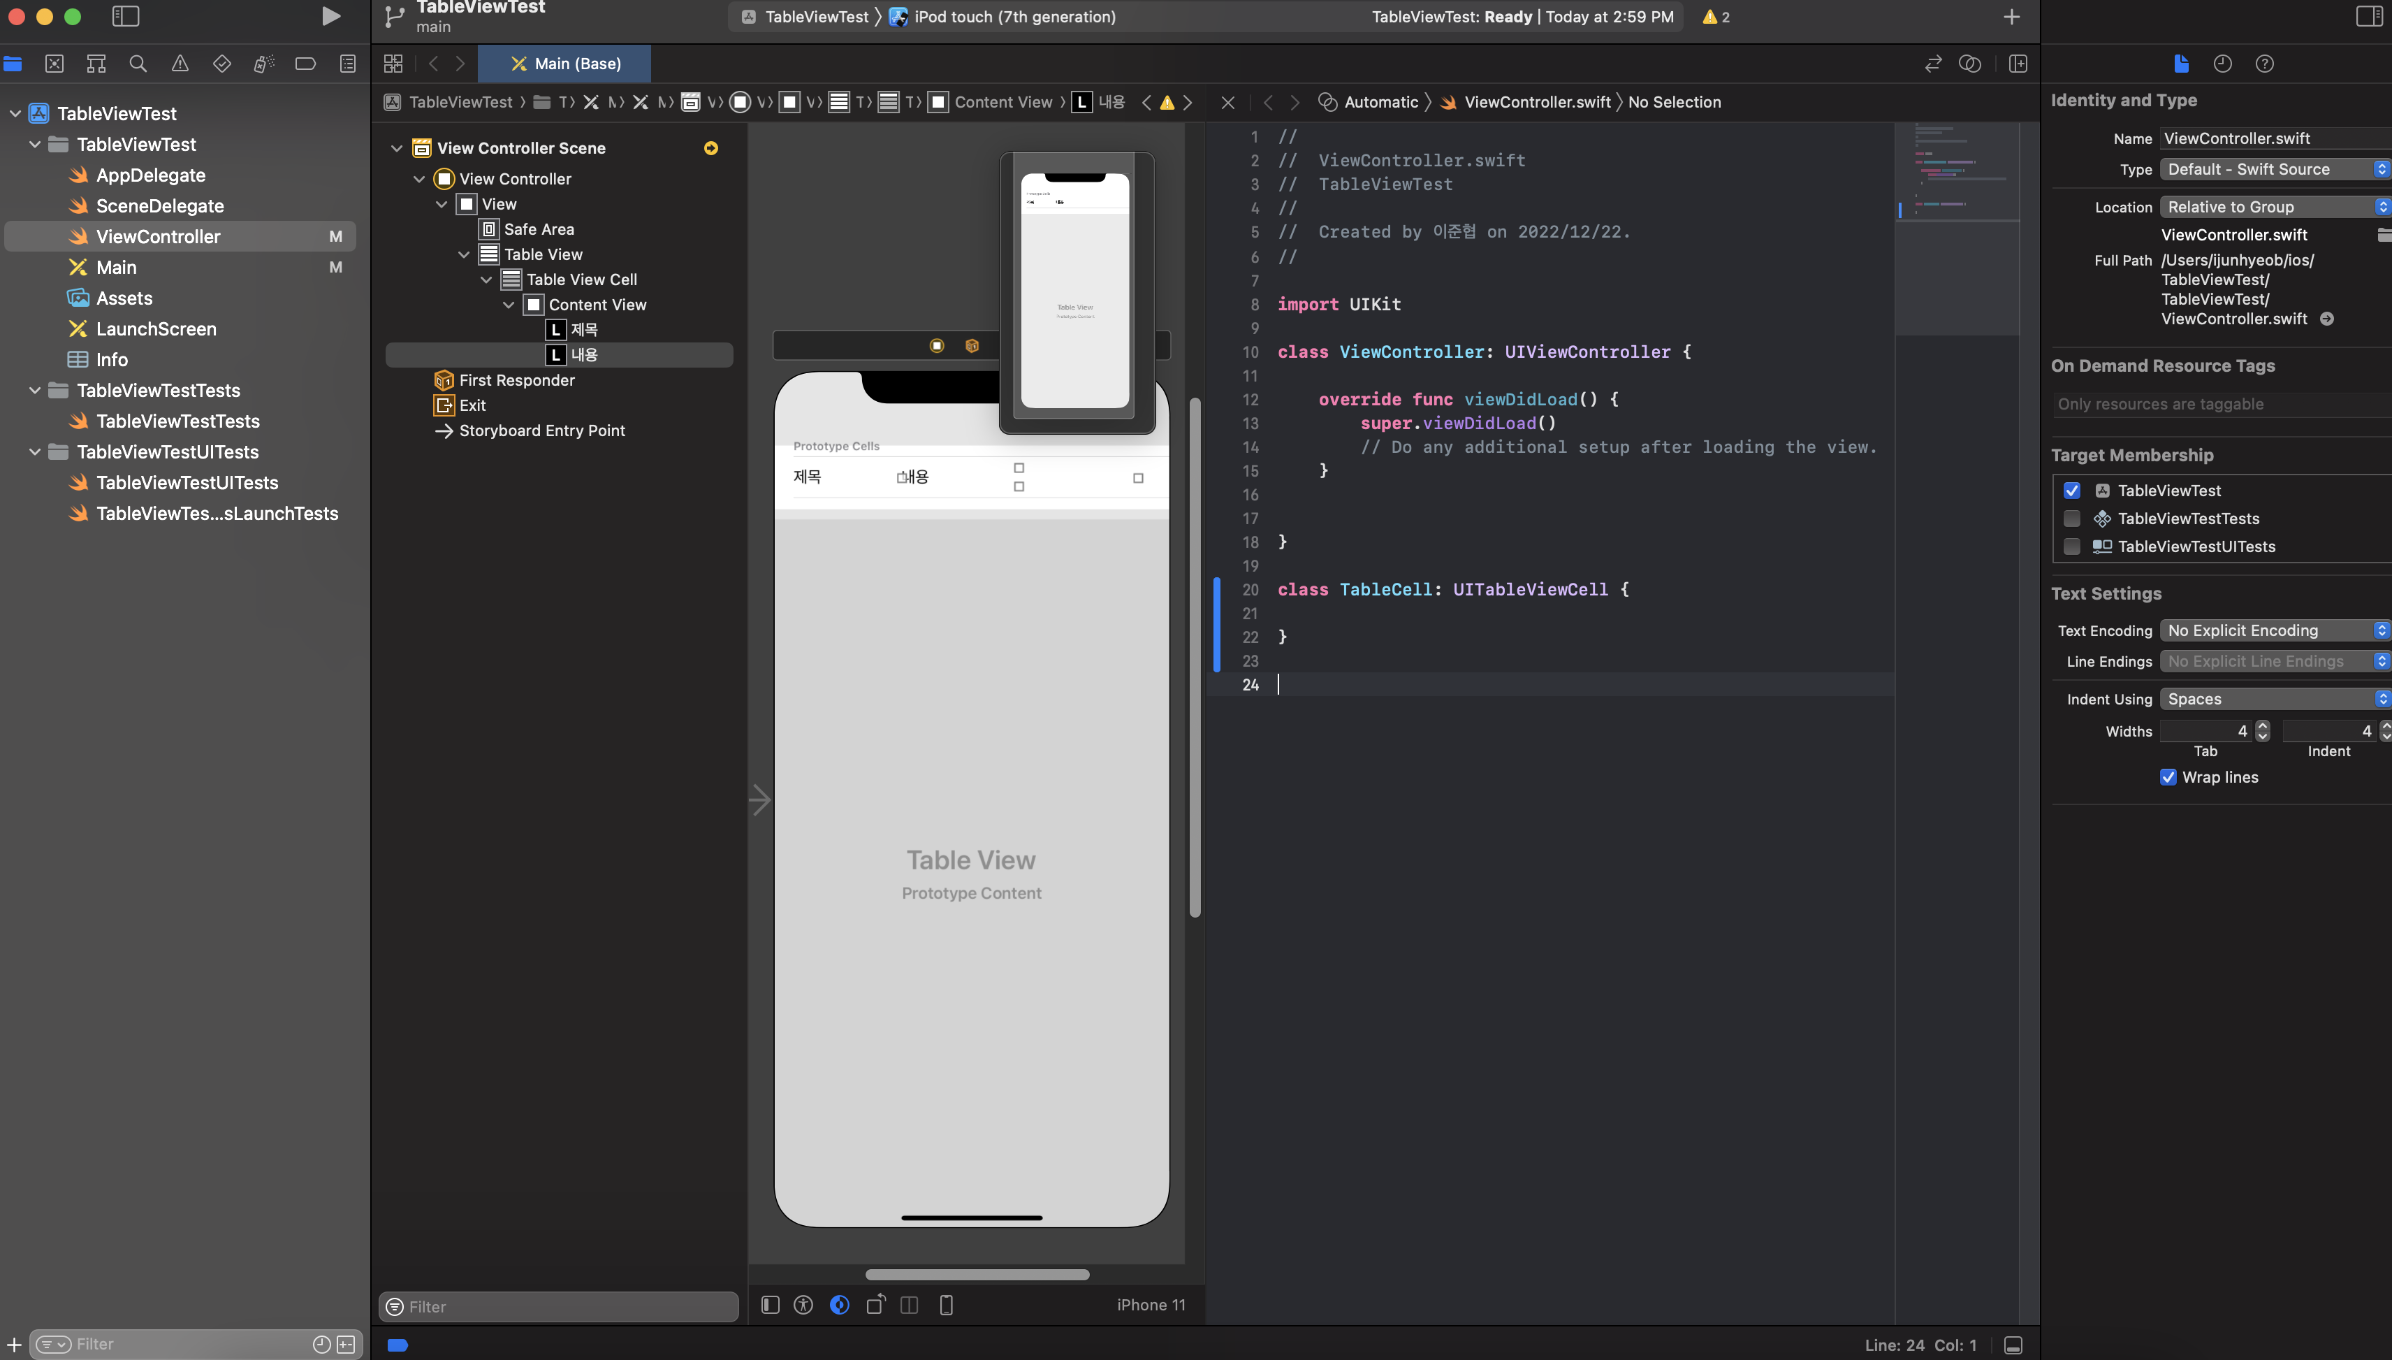2392x1360 pixels.
Task: Click the Library plus button
Action: coord(2011,17)
